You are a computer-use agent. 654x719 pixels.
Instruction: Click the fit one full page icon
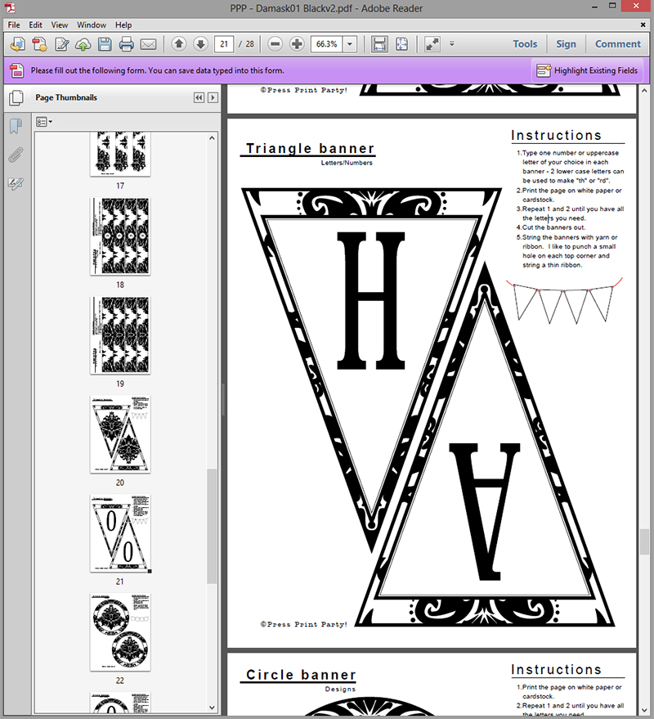(401, 44)
